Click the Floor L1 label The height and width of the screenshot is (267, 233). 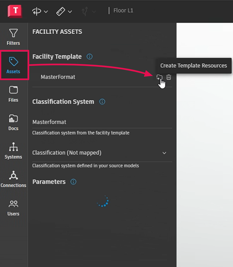pos(123,10)
